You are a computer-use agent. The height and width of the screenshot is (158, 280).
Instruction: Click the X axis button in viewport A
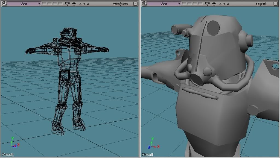coord(80,4)
